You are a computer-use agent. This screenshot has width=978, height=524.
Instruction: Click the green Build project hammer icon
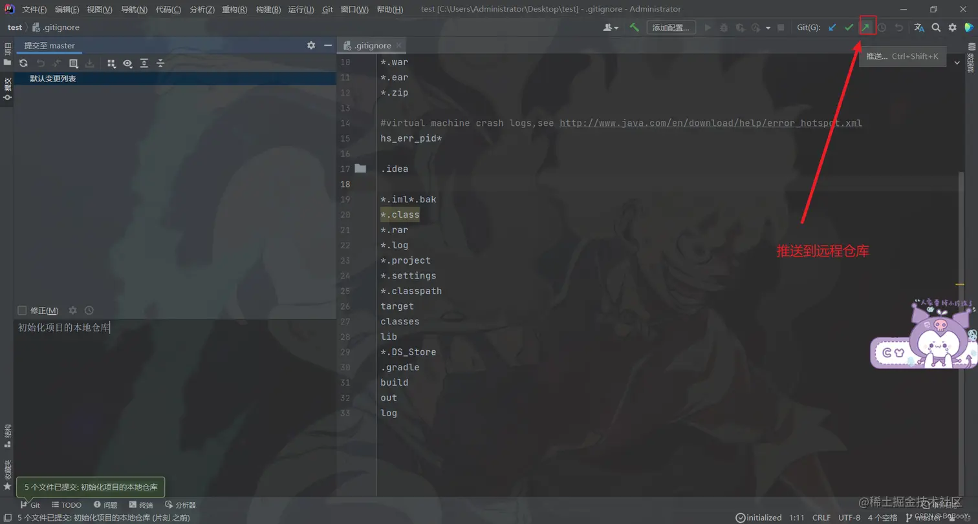pyautogui.click(x=635, y=28)
